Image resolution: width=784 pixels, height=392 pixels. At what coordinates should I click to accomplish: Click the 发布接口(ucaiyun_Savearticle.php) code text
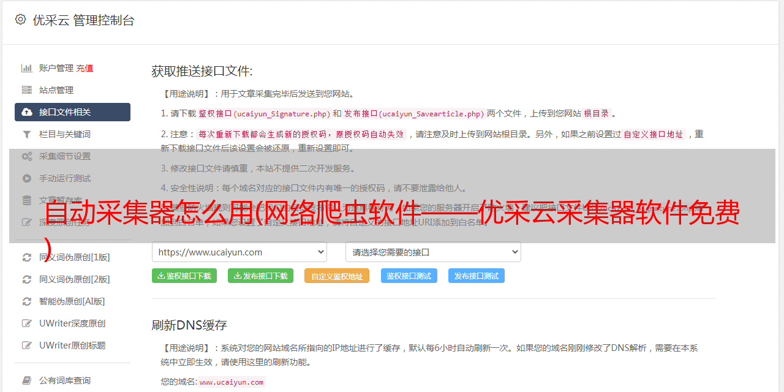pyautogui.click(x=414, y=113)
